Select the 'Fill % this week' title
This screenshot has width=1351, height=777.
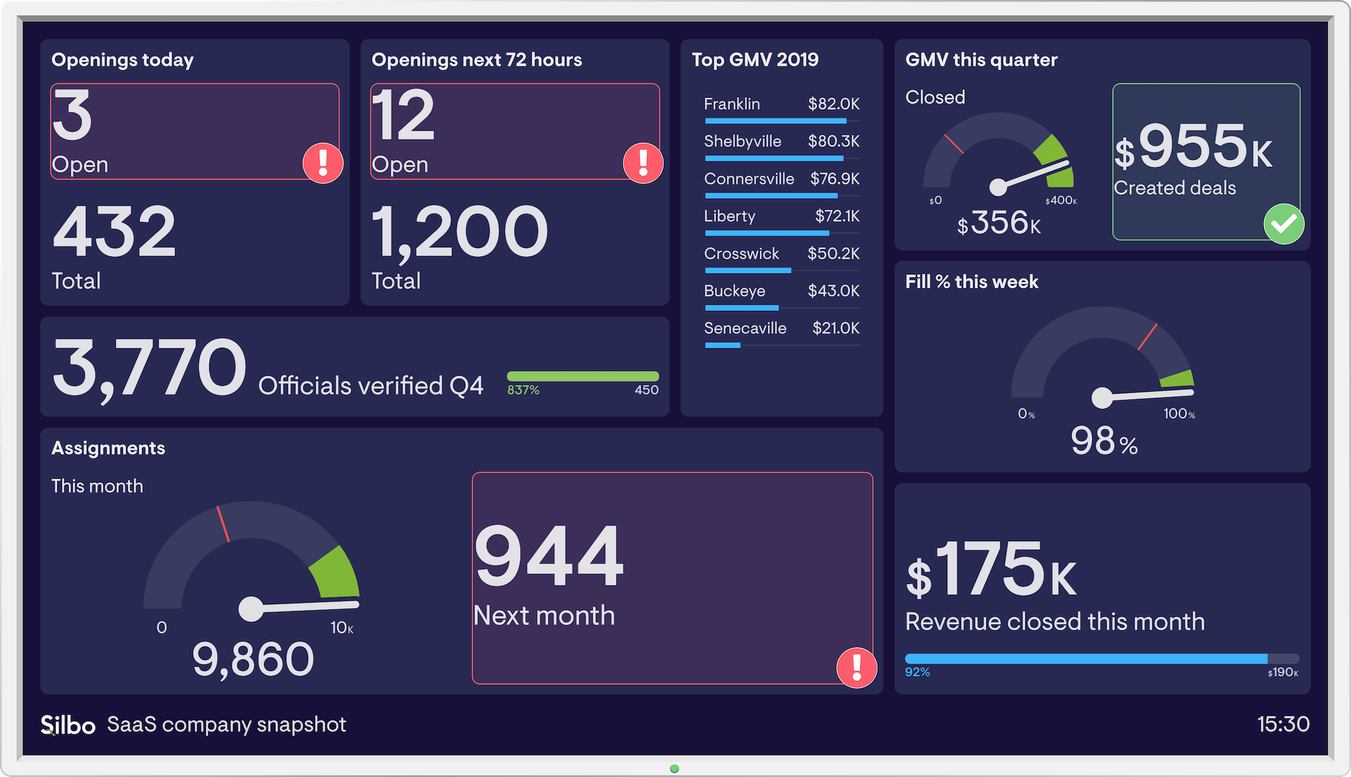pos(972,281)
